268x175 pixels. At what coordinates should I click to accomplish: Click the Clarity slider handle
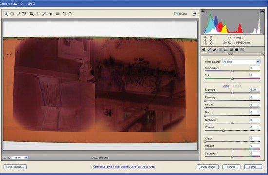(205, 141)
